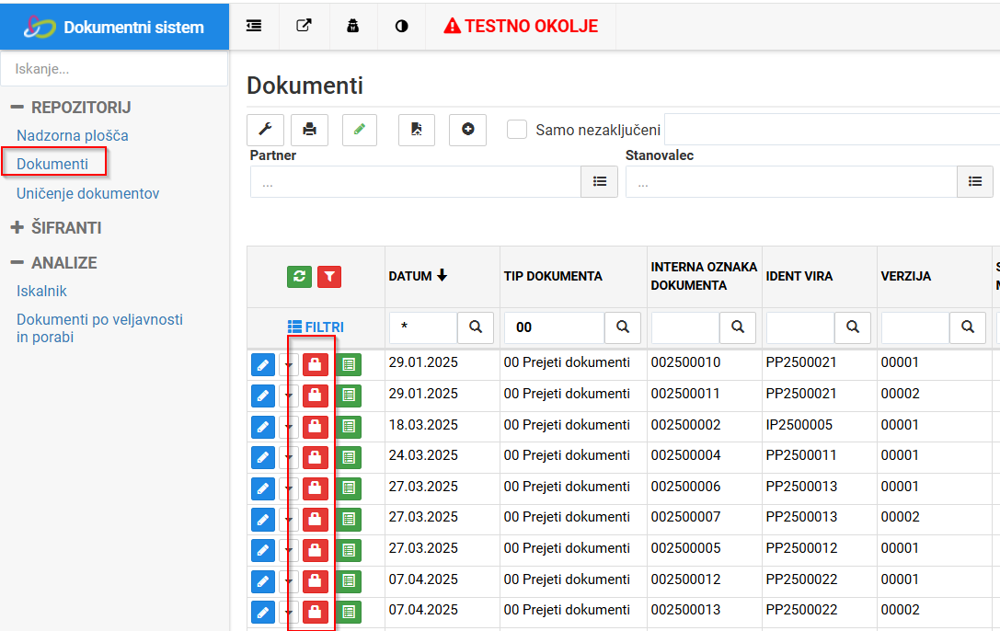Edit row with document 002500006

coord(263,488)
